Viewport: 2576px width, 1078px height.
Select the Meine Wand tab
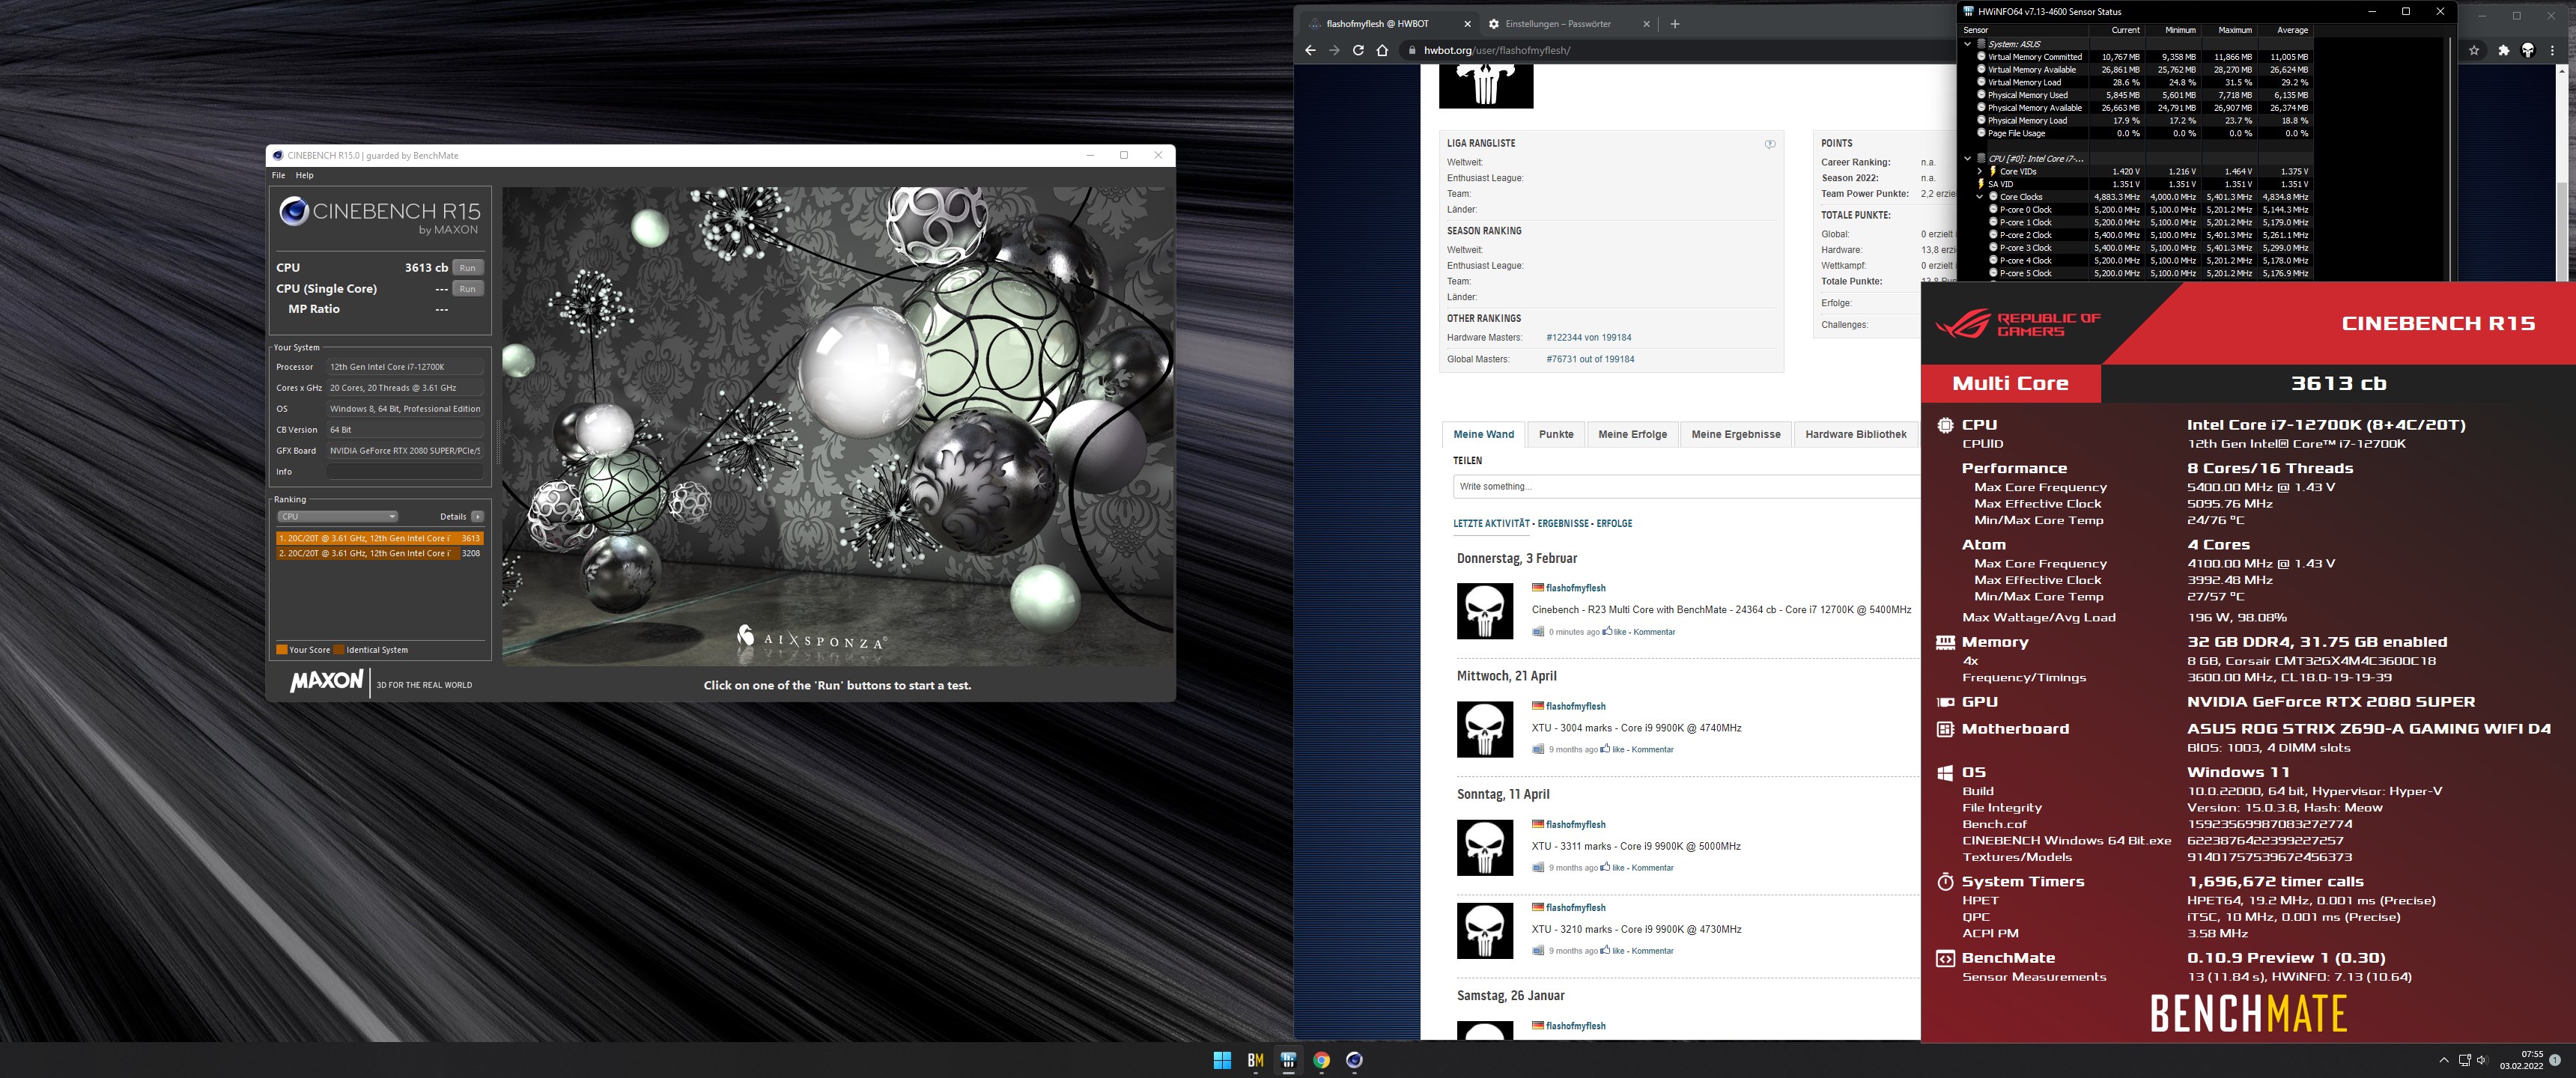tap(1483, 435)
